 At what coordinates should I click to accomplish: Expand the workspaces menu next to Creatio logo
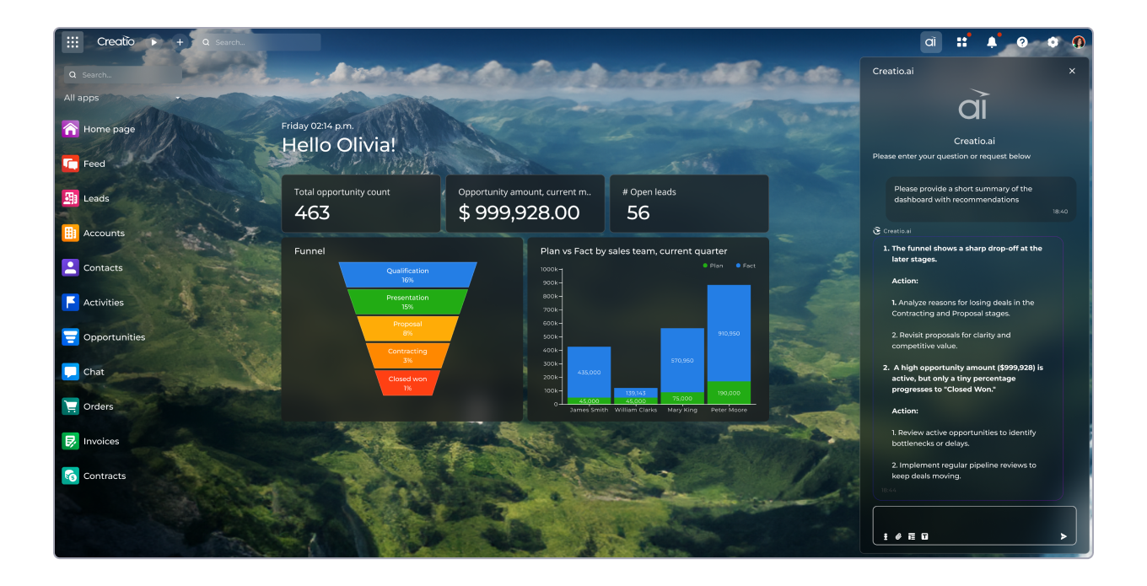[153, 41]
